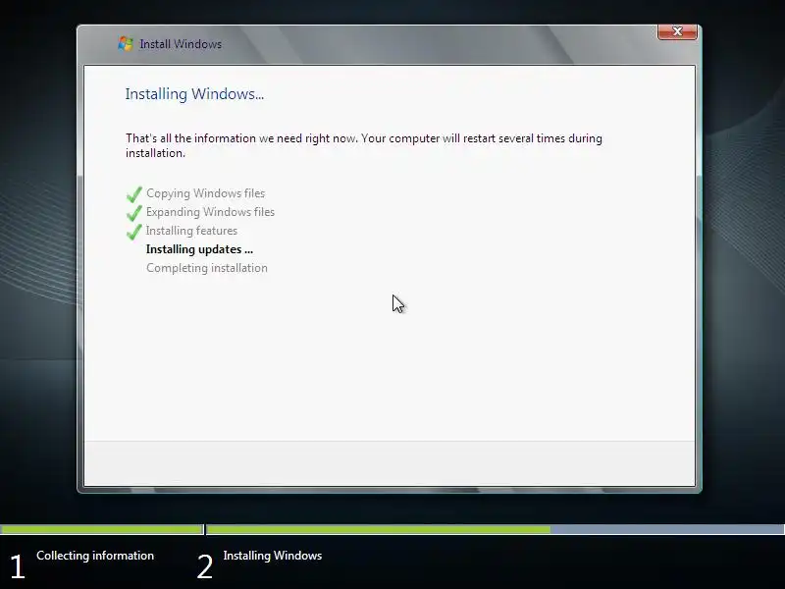Click the bold 'Installing updates ...' step
This screenshot has height=589, width=785.
click(199, 249)
